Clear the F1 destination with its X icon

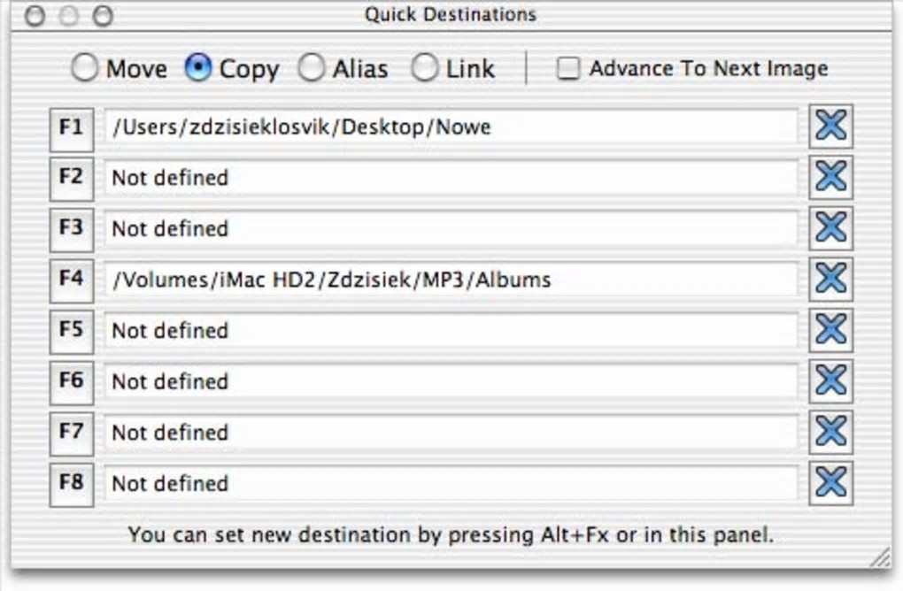[x=830, y=127]
